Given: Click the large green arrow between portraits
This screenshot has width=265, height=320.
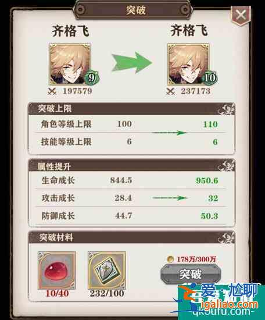Looking at the screenshot, I should coord(132,62).
